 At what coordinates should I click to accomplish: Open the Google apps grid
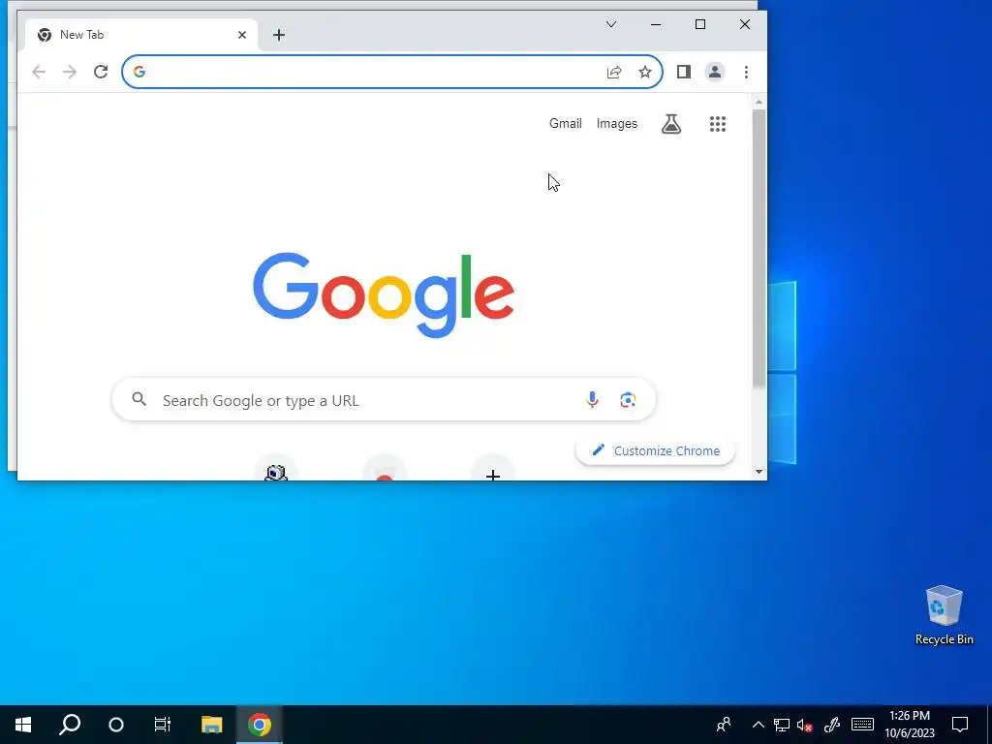(718, 124)
